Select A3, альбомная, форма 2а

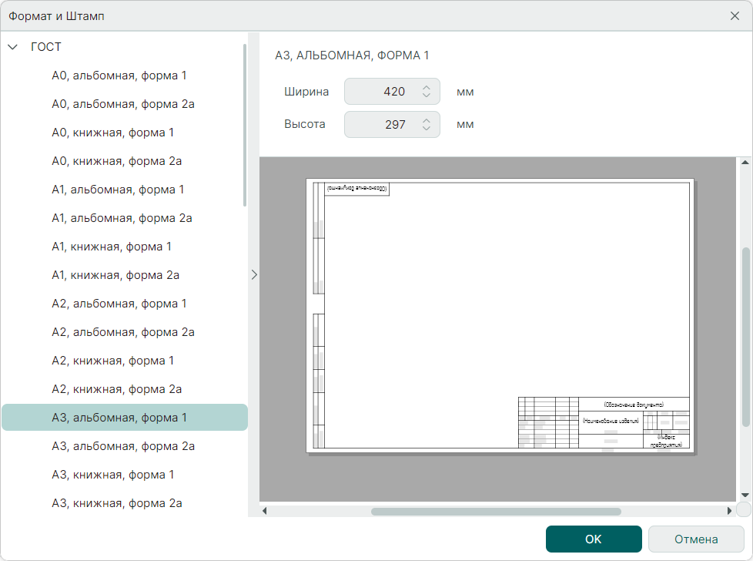tap(123, 446)
